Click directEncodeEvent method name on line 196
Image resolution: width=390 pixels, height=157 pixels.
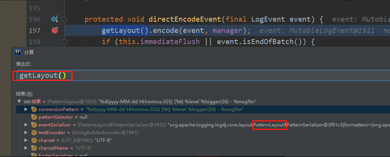pos(185,19)
